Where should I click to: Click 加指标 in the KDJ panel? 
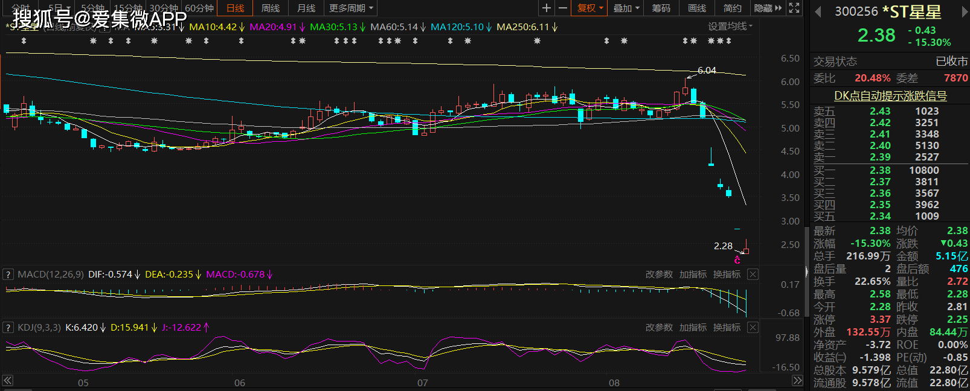point(693,328)
